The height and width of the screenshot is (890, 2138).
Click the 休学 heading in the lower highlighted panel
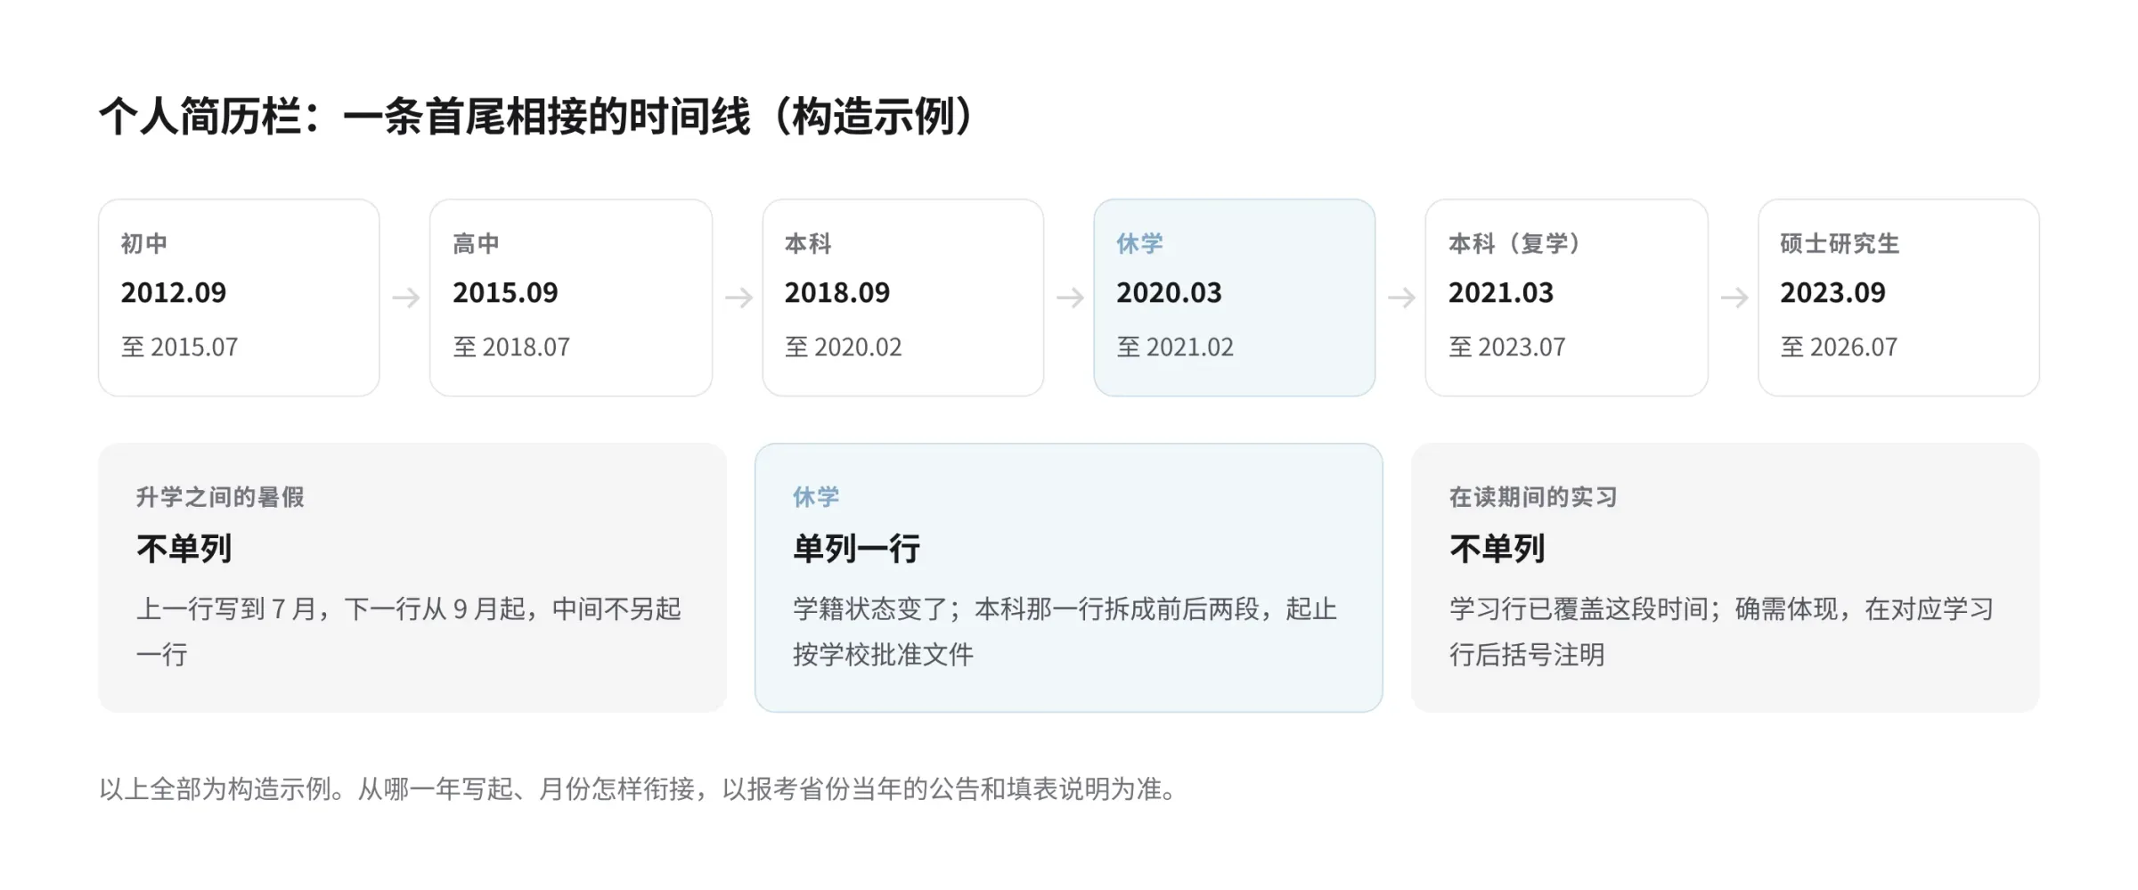tap(816, 497)
